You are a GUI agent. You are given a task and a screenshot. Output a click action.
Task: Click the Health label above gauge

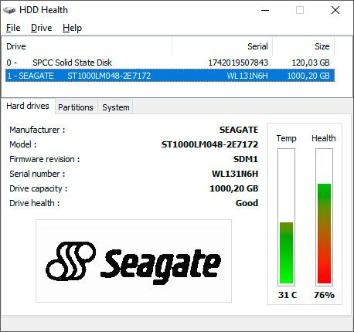[x=324, y=138]
